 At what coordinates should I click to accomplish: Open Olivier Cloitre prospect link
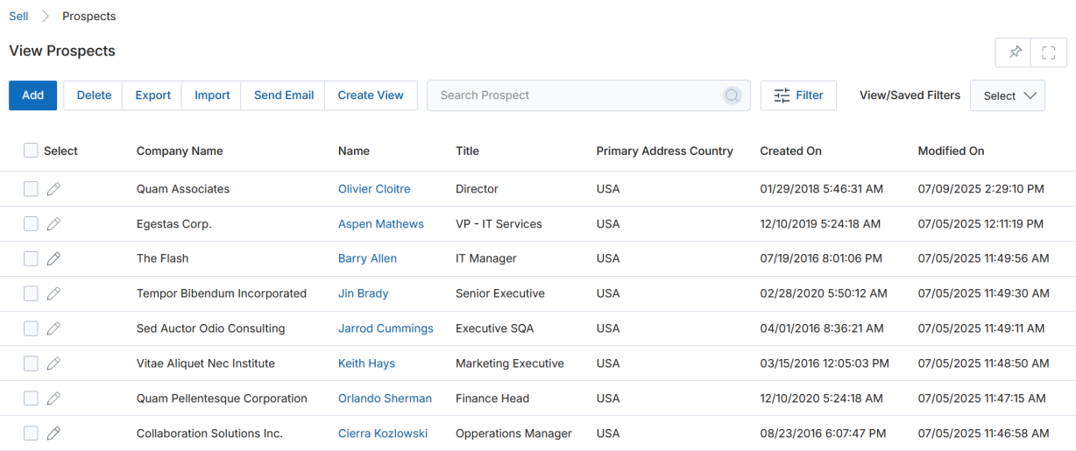(374, 189)
